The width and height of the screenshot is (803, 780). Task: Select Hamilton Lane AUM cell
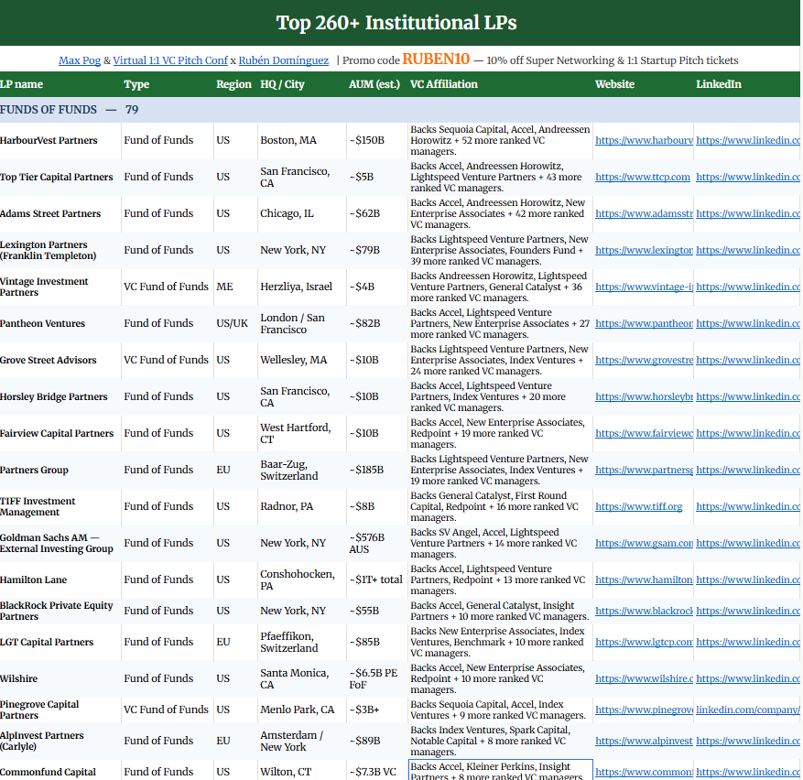[377, 580]
